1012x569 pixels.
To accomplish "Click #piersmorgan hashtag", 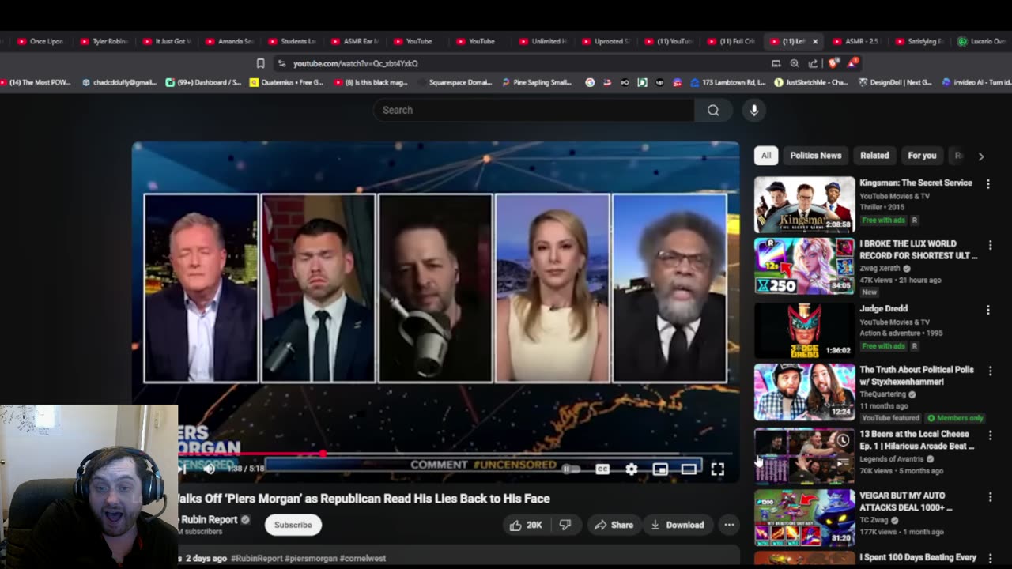I will point(311,558).
